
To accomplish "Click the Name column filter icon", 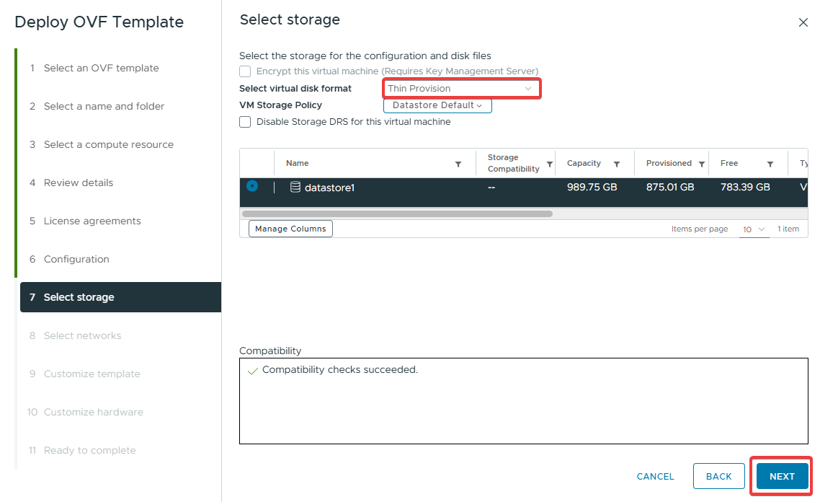I will 458,164.
